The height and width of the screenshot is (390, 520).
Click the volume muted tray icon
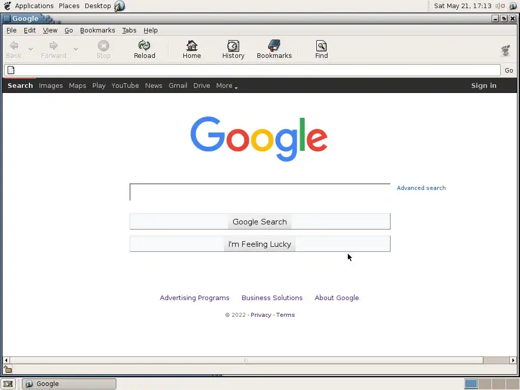pos(500,6)
